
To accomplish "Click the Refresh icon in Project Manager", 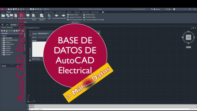I will tap(9, 31).
